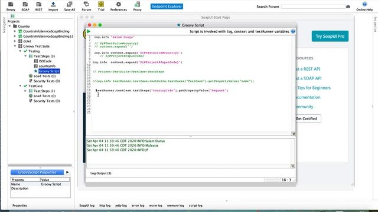The width and height of the screenshot is (378, 212).
Task: Click log panel scroll corner button
Action: (293, 166)
